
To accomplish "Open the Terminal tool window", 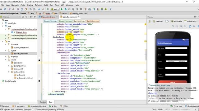I will pos(5,106).
